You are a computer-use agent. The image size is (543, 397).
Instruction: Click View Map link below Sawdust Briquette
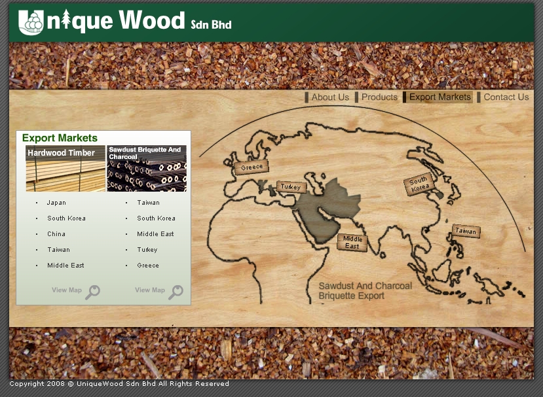150,290
